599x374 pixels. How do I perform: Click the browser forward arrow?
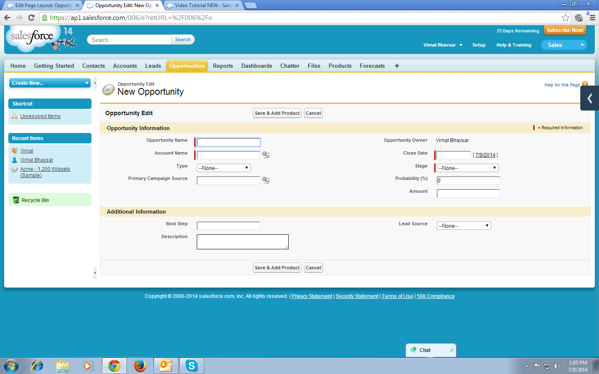pyautogui.click(x=19, y=17)
